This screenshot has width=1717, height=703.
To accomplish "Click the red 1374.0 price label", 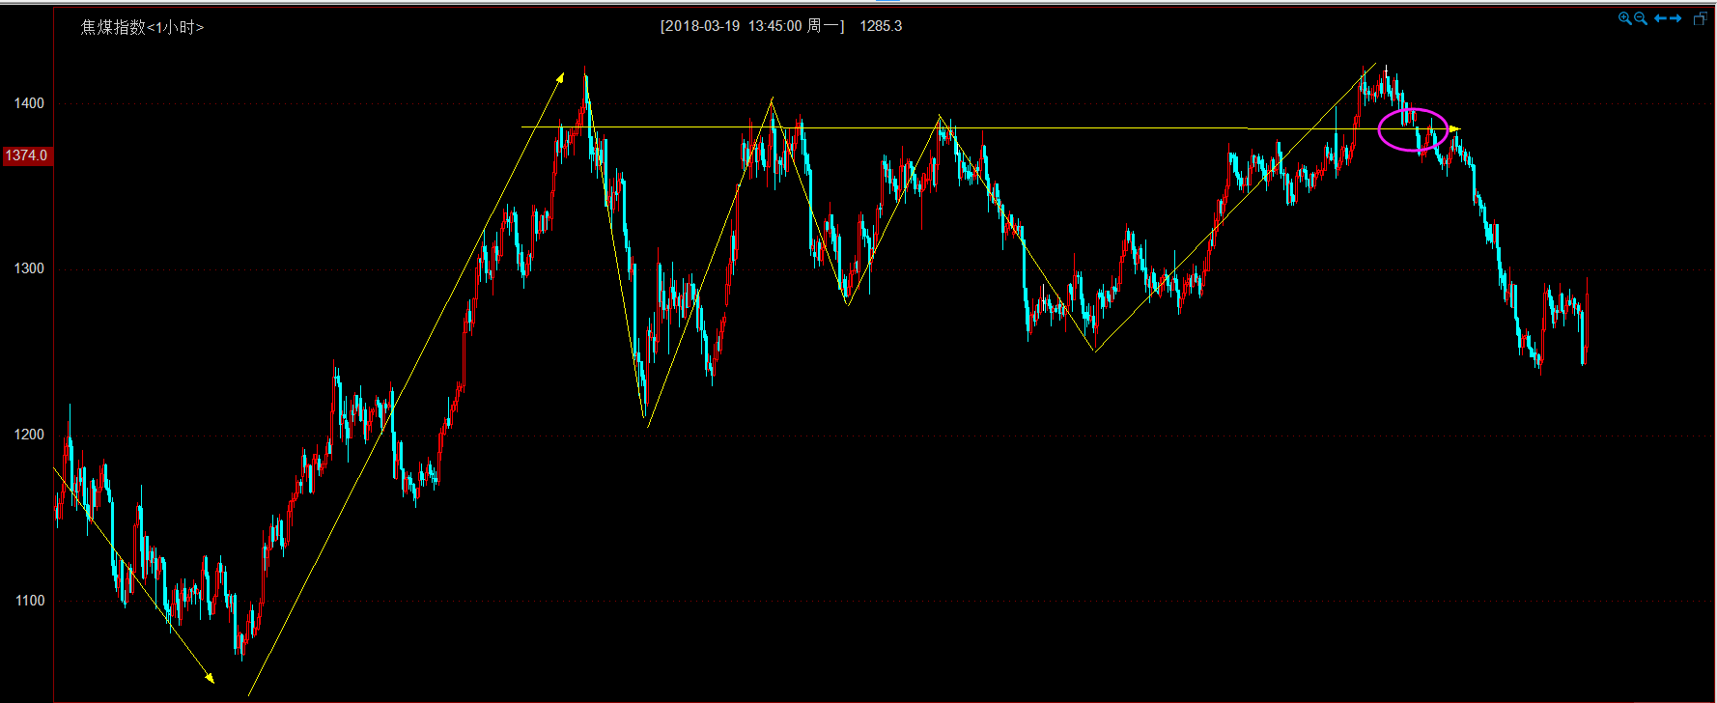I will point(26,155).
